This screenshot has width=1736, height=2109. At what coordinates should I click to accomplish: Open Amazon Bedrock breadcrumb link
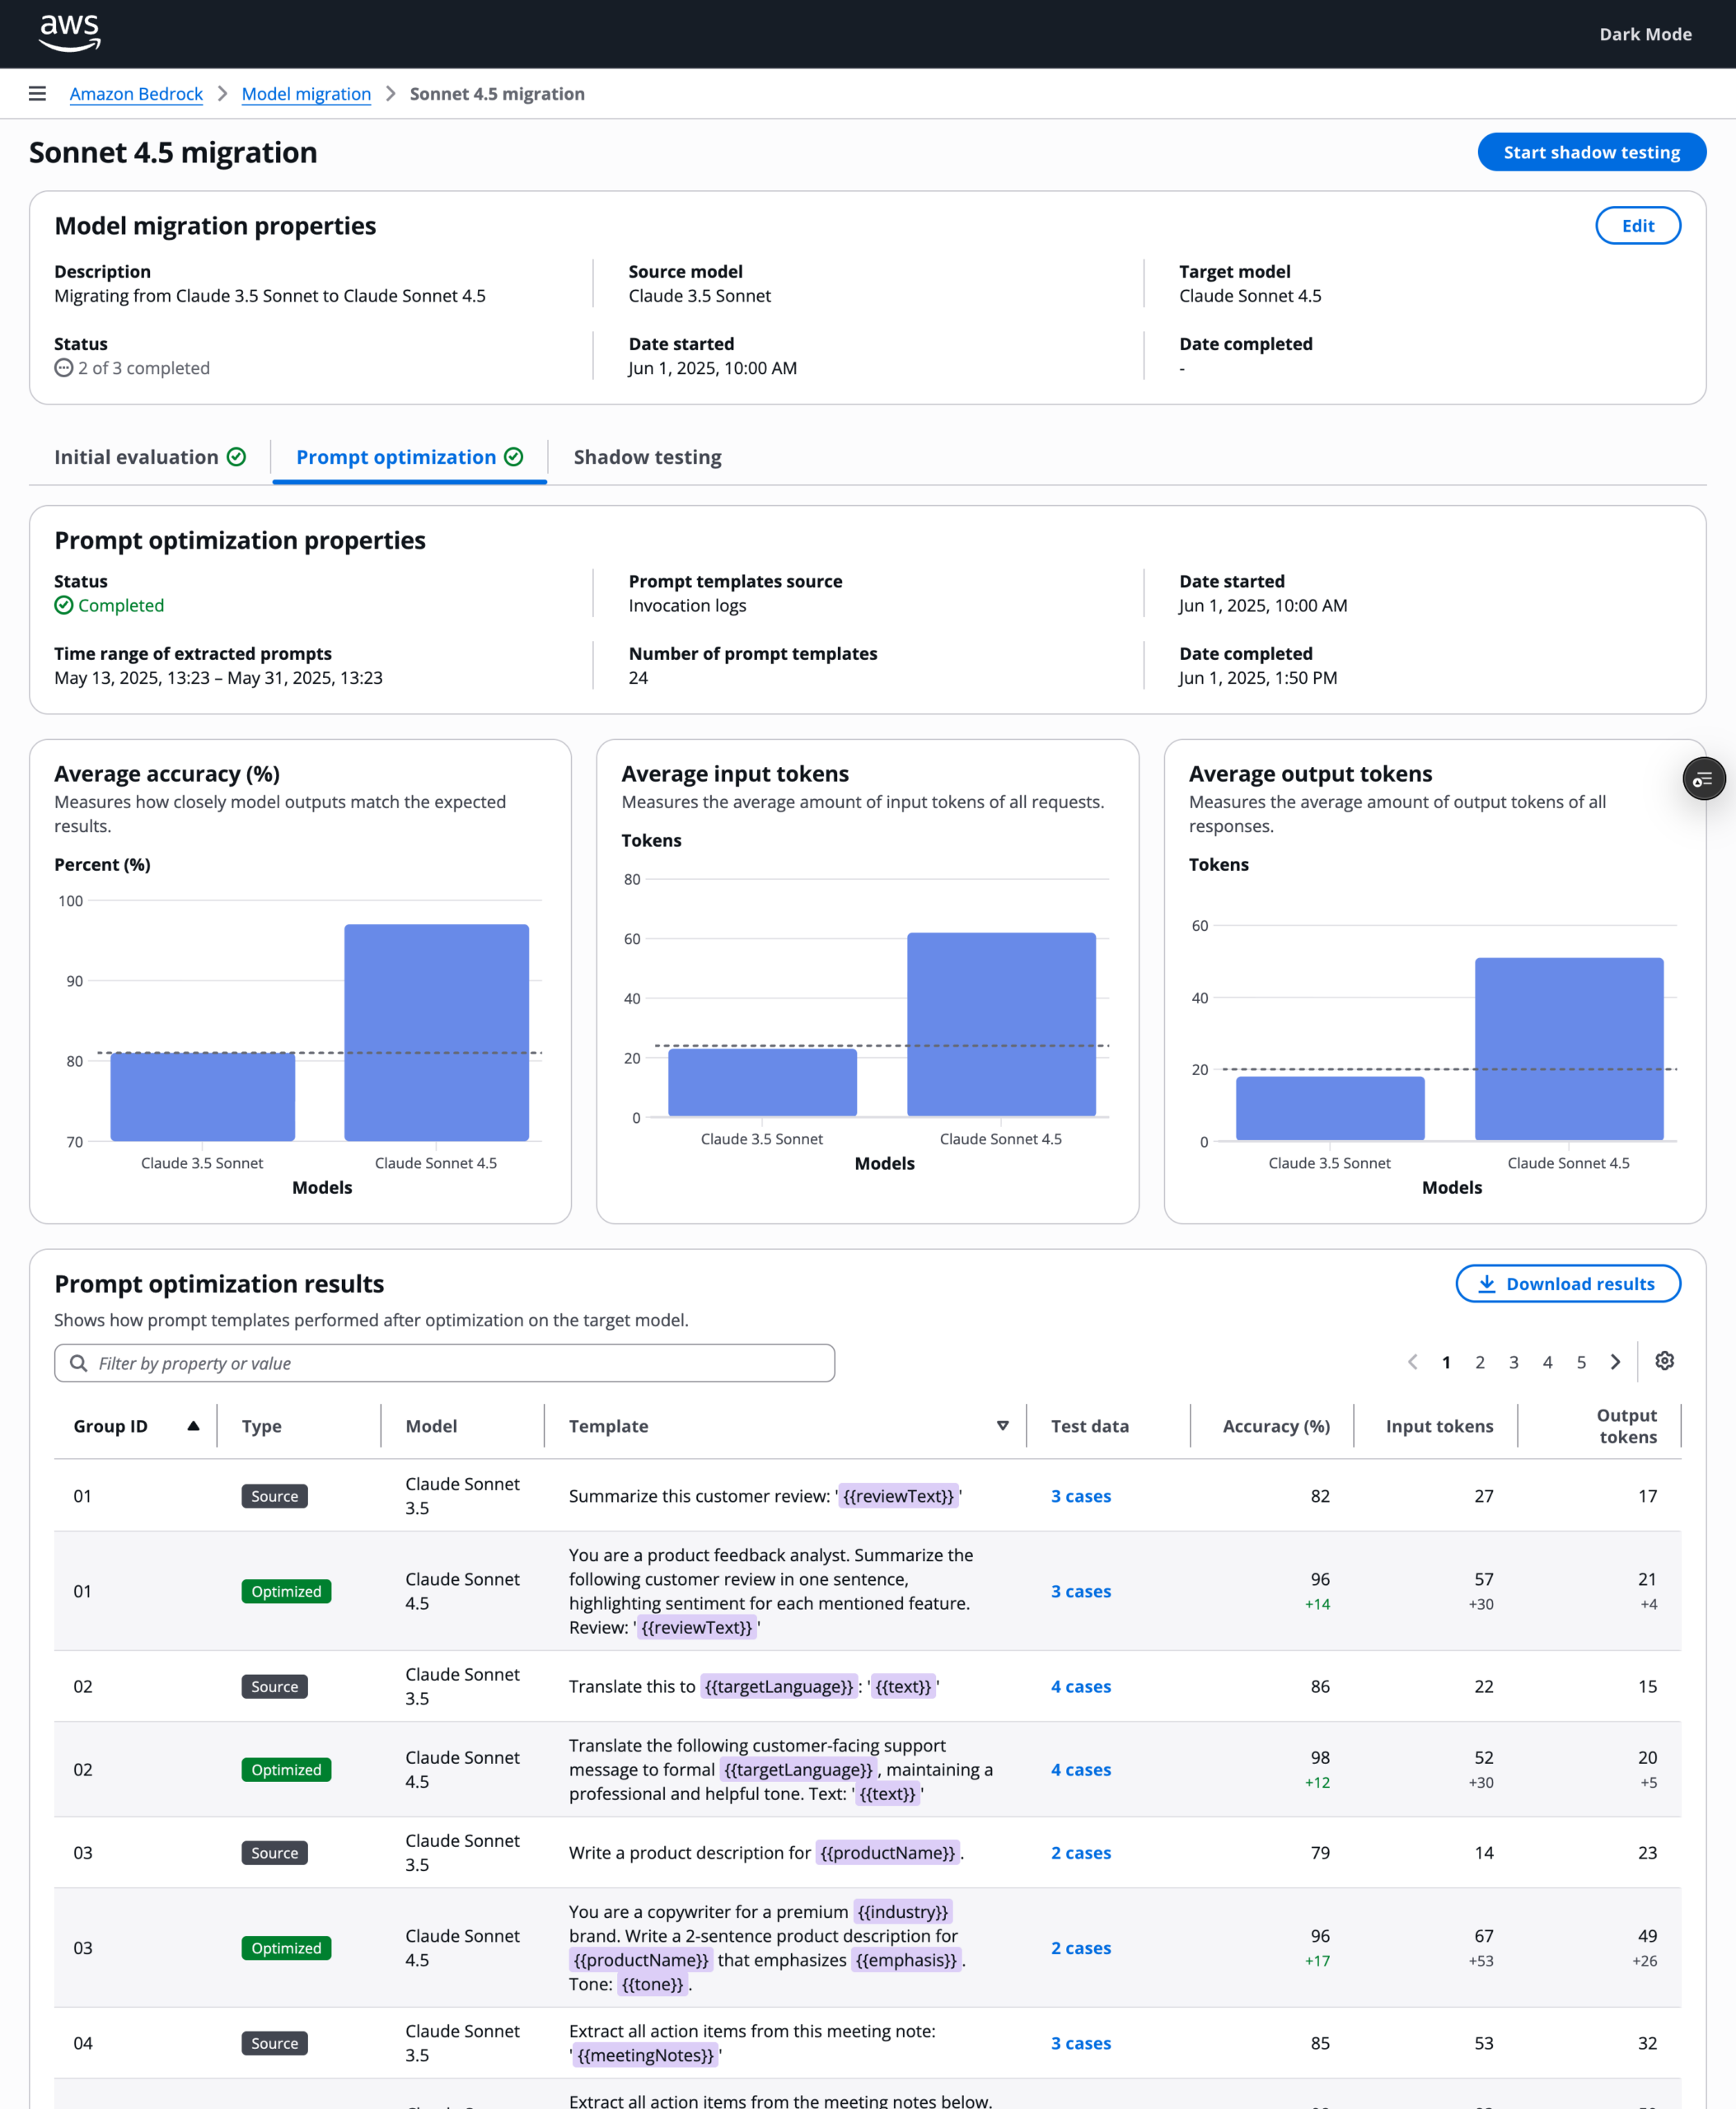pyautogui.click(x=136, y=94)
